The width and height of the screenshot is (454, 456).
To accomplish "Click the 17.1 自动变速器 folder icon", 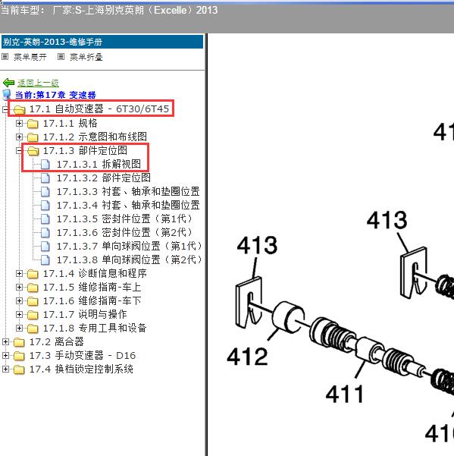I will pyautogui.click(x=19, y=110).
